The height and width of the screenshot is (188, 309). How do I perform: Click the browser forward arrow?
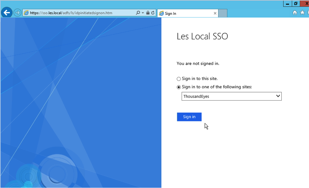(17, 13)
